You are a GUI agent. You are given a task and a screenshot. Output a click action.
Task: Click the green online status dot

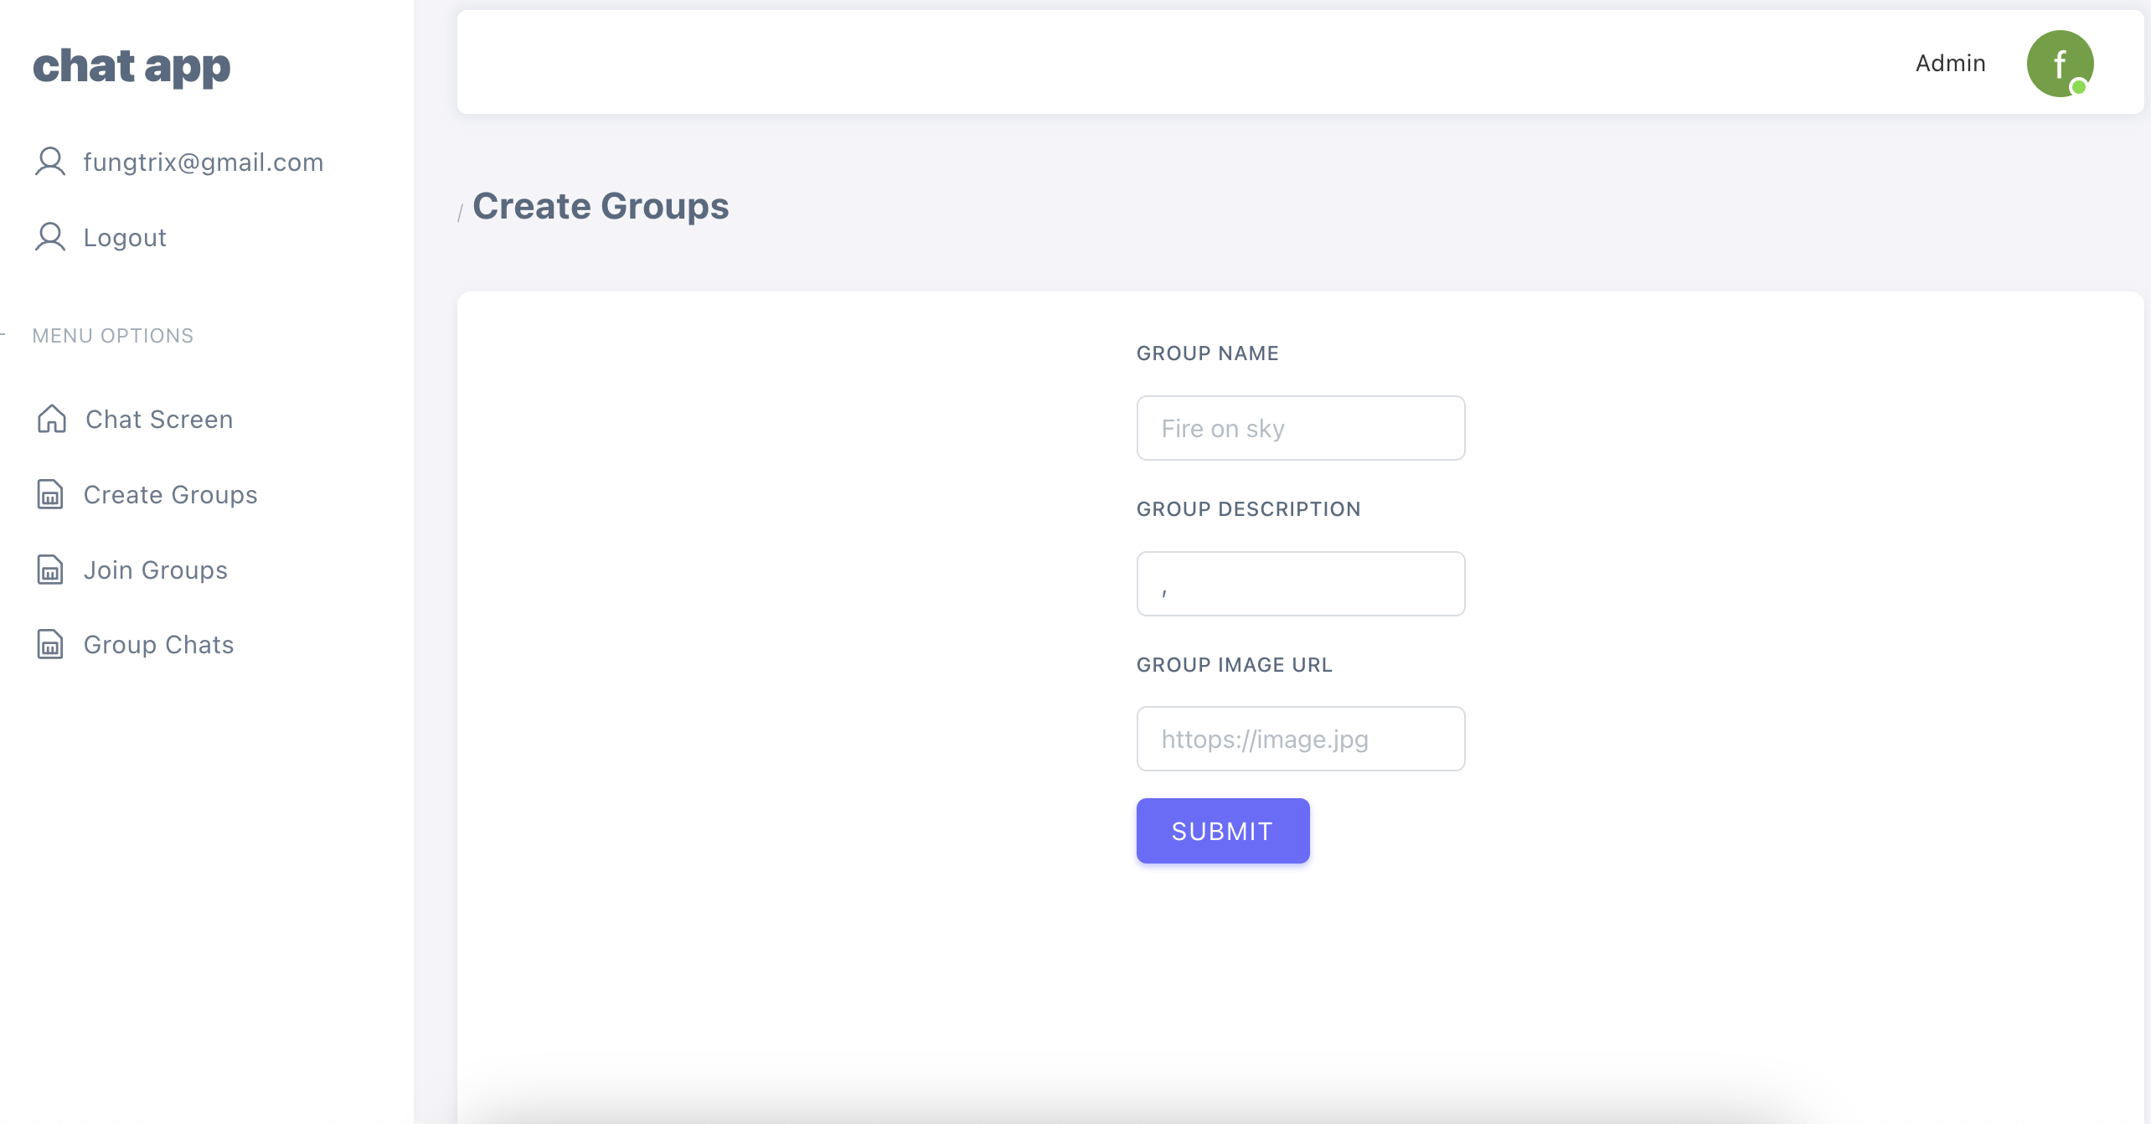tap(2078, 87)
